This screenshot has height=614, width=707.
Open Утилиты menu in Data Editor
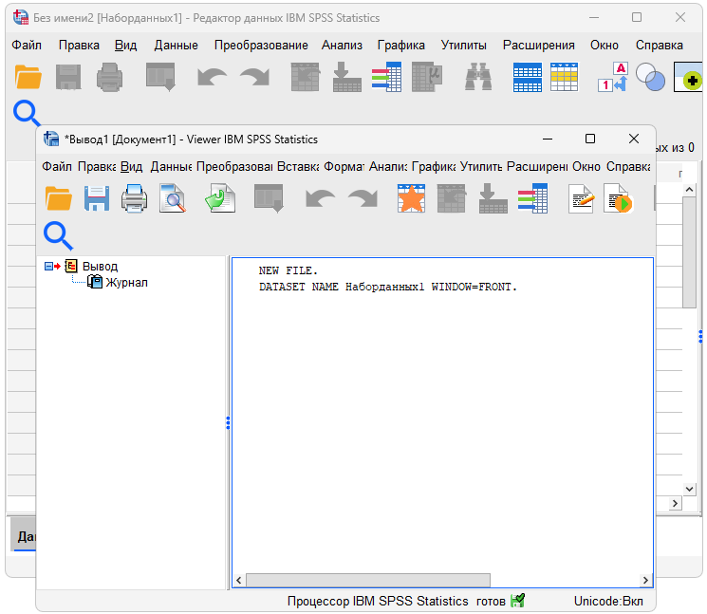tap(463, 46)
